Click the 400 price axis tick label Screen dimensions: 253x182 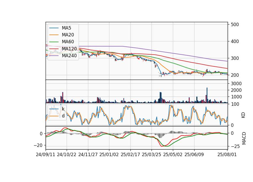pyautogui.click(x=235, y=41)
